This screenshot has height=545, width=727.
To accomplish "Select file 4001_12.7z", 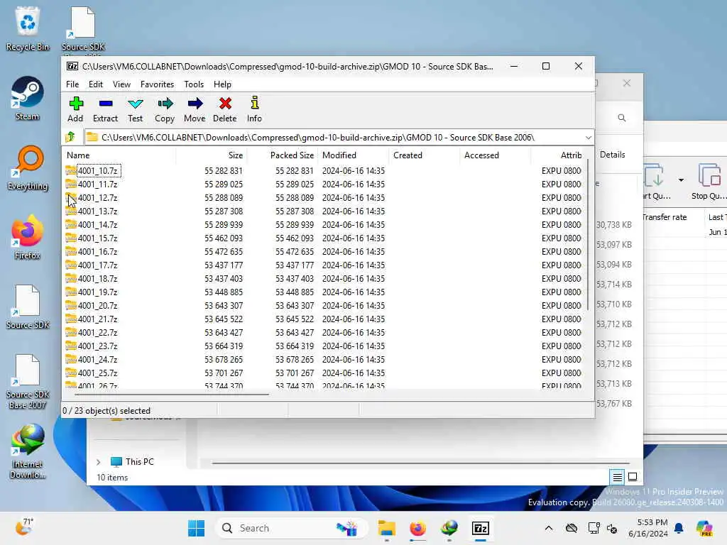I will [x=97, y=197].
